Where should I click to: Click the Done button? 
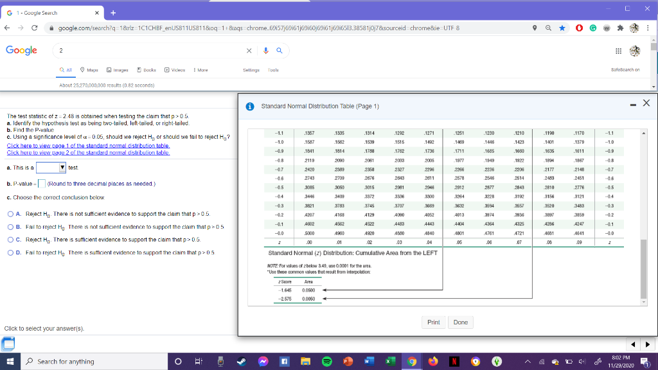point(460,322)
